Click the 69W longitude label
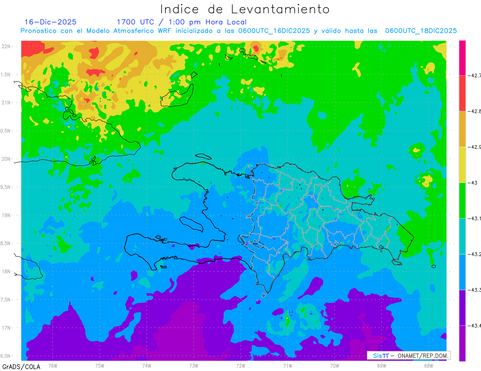The image size is (481, 371). (382, 365)
